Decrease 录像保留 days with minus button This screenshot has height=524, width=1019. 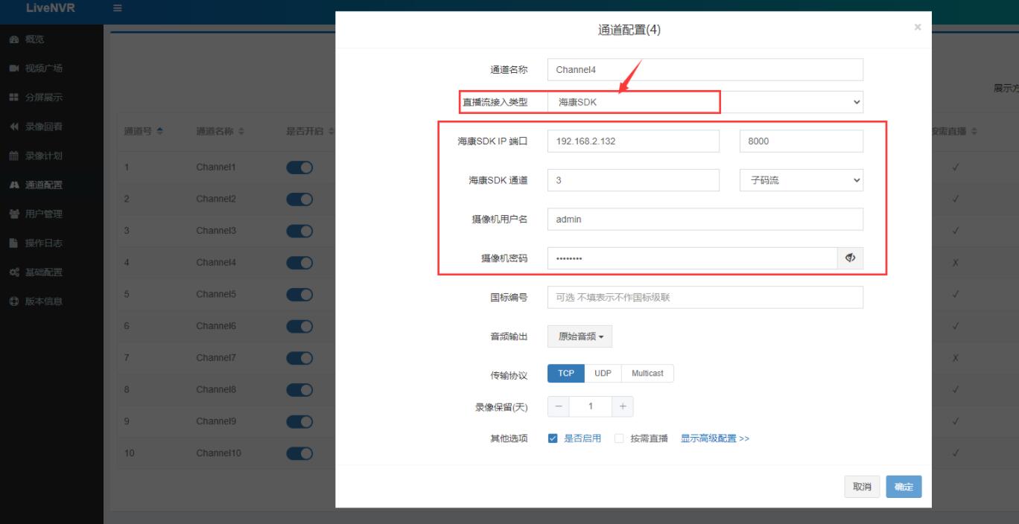pos(559,406)
